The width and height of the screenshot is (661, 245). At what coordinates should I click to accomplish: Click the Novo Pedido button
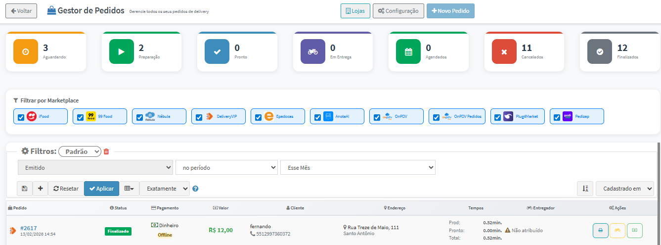click(x=450, y=11)
